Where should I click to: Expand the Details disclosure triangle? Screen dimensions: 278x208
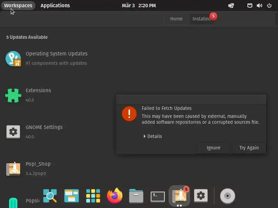[145, 136]
